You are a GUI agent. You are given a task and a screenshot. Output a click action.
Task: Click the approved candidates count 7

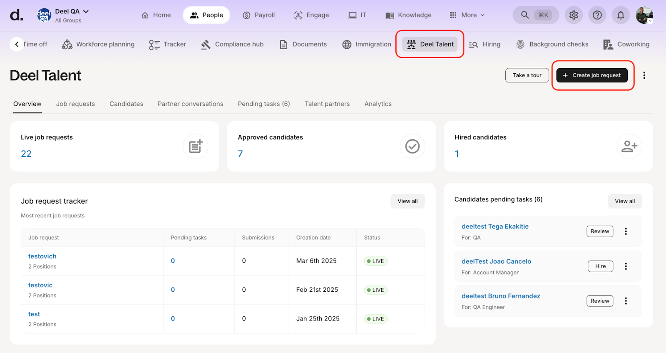[240, 154]
